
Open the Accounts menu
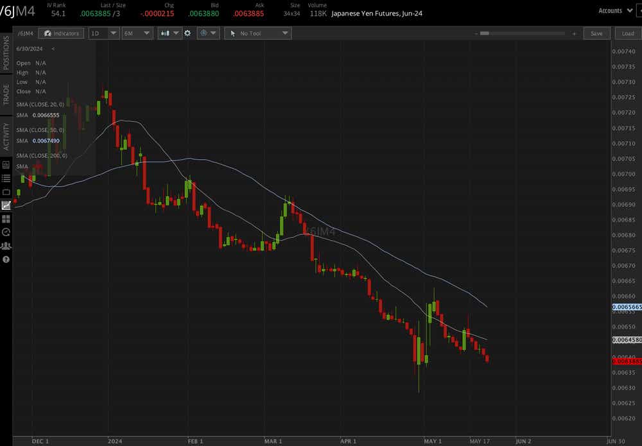coord(612,10)
